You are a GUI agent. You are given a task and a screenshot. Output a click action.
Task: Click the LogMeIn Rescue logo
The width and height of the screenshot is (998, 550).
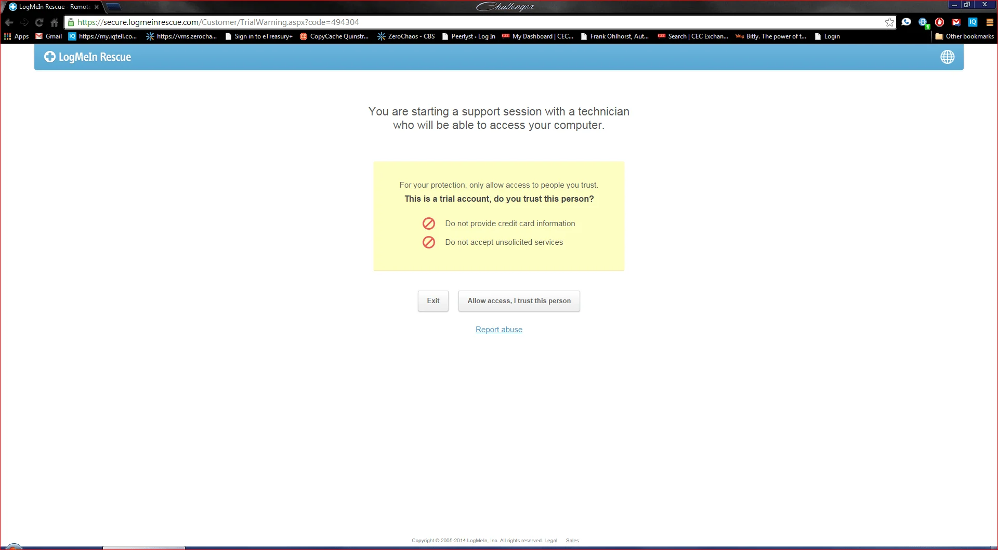(x=87, y=57)
